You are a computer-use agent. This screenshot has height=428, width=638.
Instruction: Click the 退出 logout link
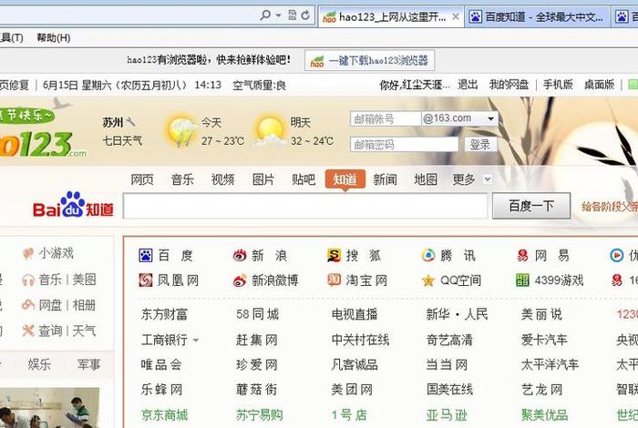(468, 85)
